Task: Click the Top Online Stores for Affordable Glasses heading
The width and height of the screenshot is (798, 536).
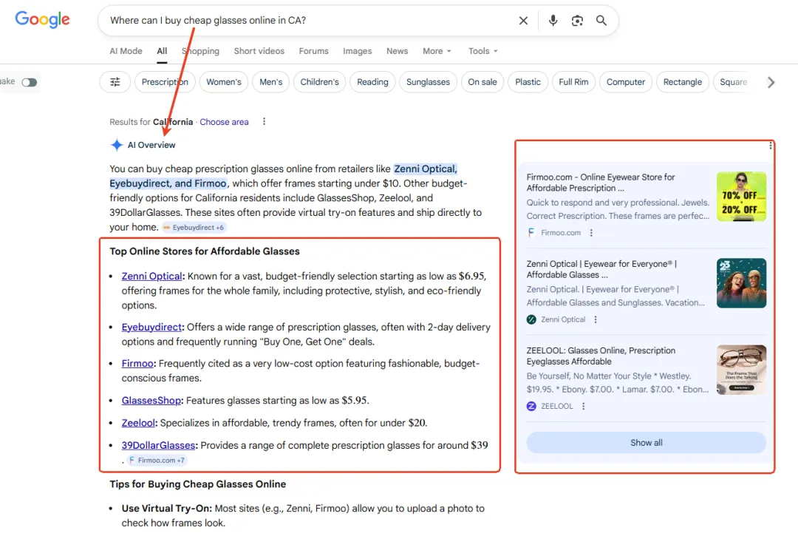Action: coord(205,251)
